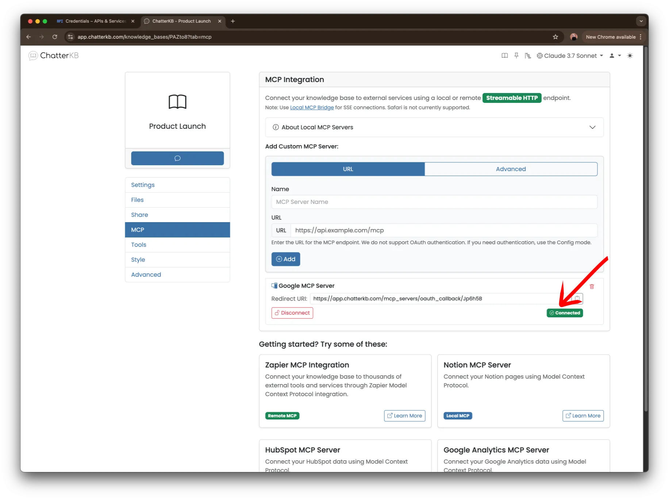Click the address bar URL
Image resolution: width=669 pixels, height=499 pixels.
145,37
